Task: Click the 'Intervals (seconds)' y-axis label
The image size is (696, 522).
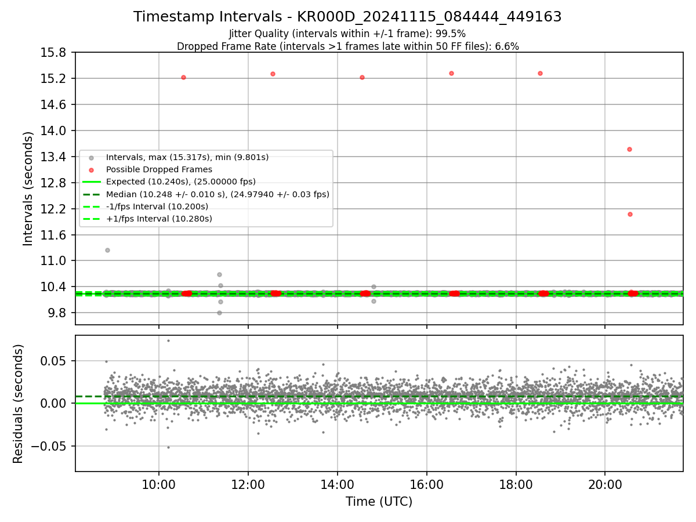Action: [28, 188]
